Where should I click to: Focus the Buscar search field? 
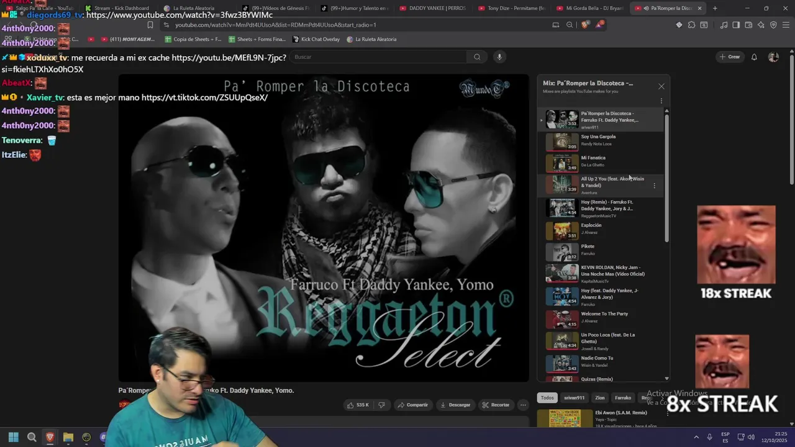(379, 57)
